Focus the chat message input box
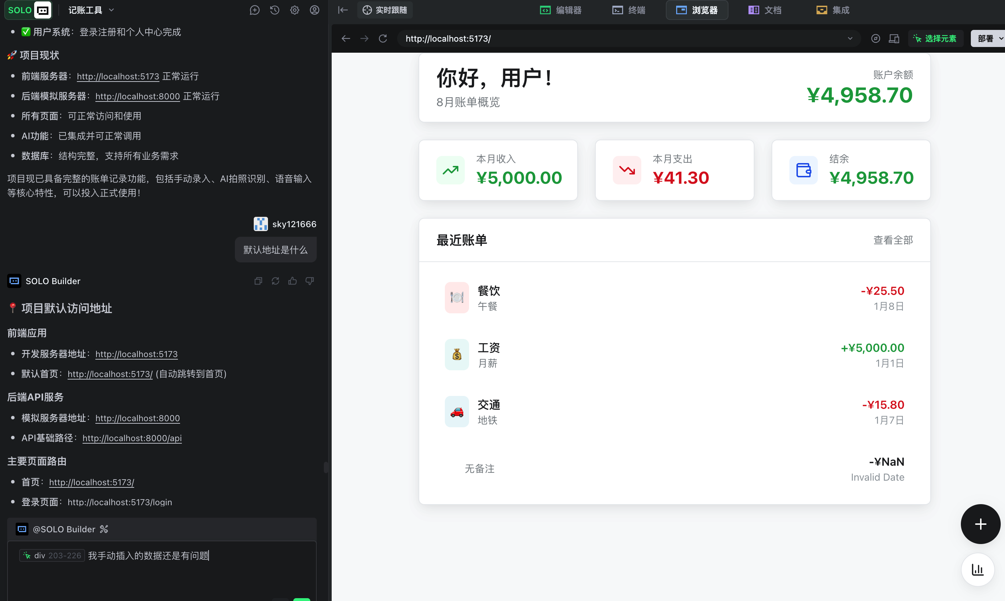 coord(162,571)
